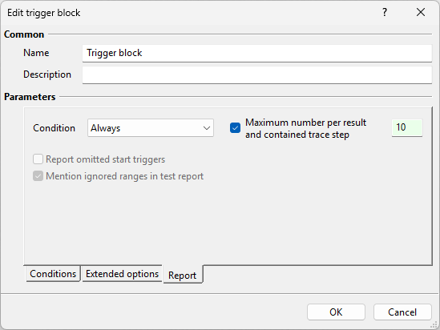Open the Condition dropdown

pos(151,128)
